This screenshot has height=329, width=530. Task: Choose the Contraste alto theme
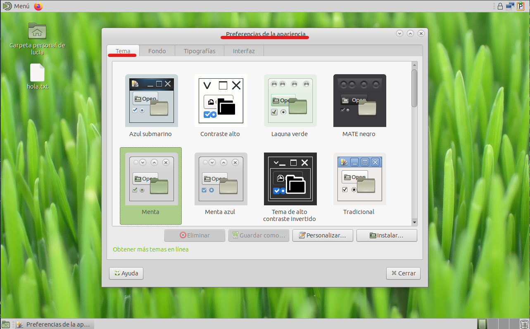pyautogui.click(x=221, y=101)
